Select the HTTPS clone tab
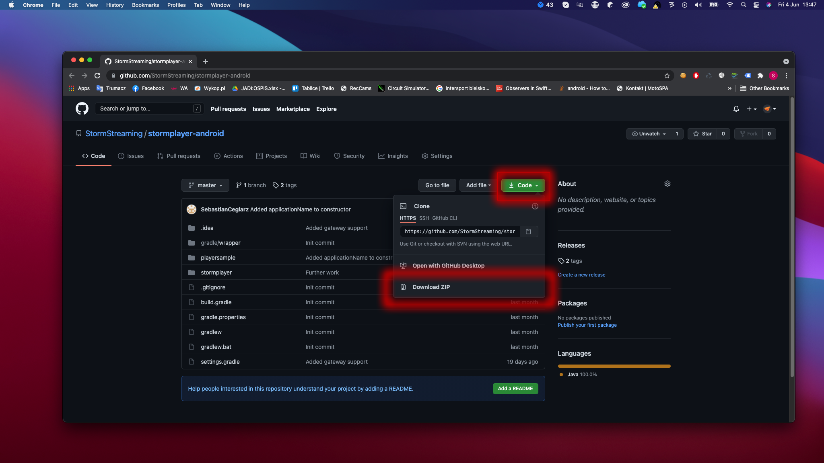Viewport: 824px width, 463px height. click(408, 218)
